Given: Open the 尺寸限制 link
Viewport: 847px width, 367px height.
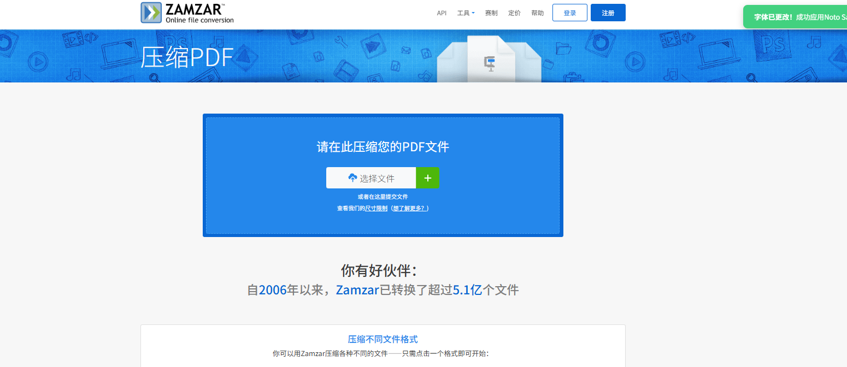Looking at the screenshot, I should click(377, 209).
